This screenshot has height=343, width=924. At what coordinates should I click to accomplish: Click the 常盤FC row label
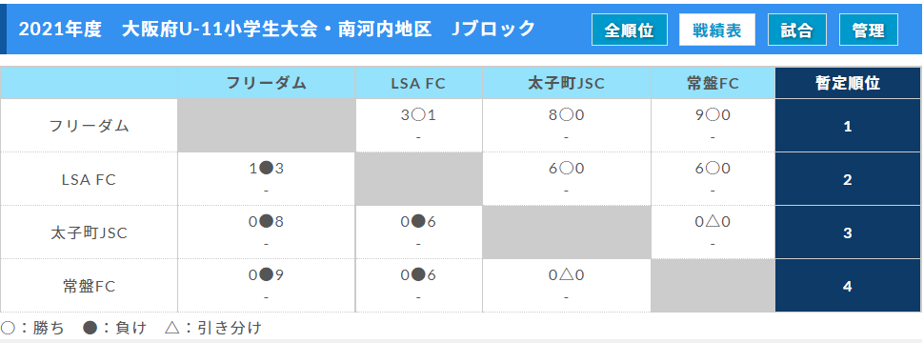[89, 287]
